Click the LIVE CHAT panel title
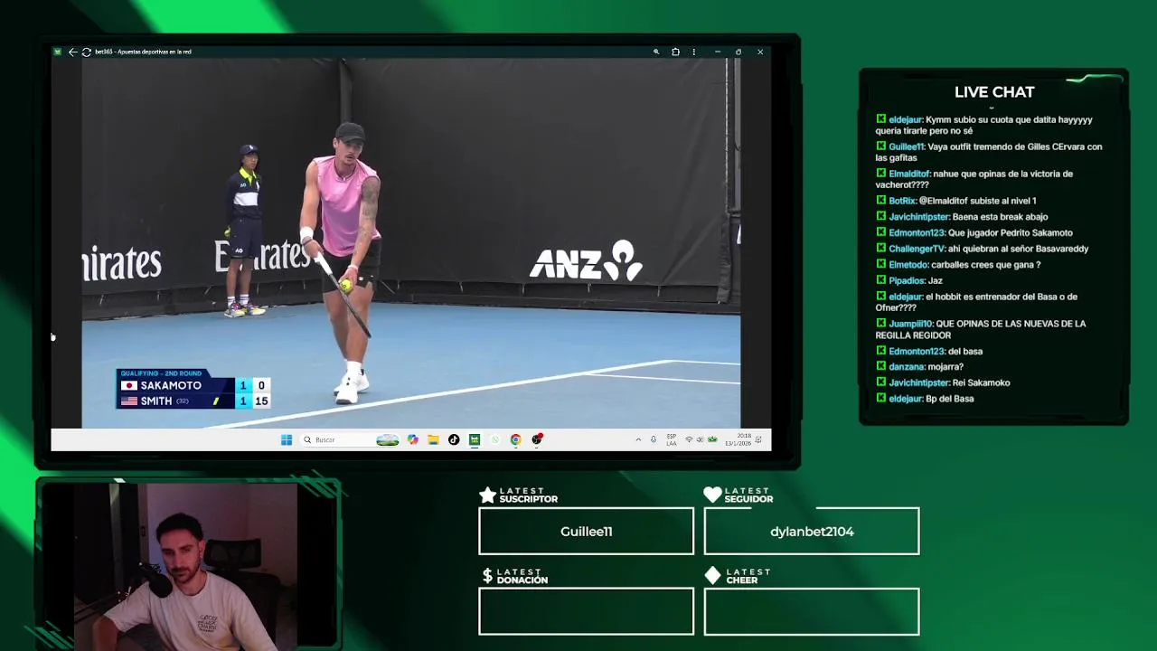Screen dimensions: 1157x651 (994, 91)
